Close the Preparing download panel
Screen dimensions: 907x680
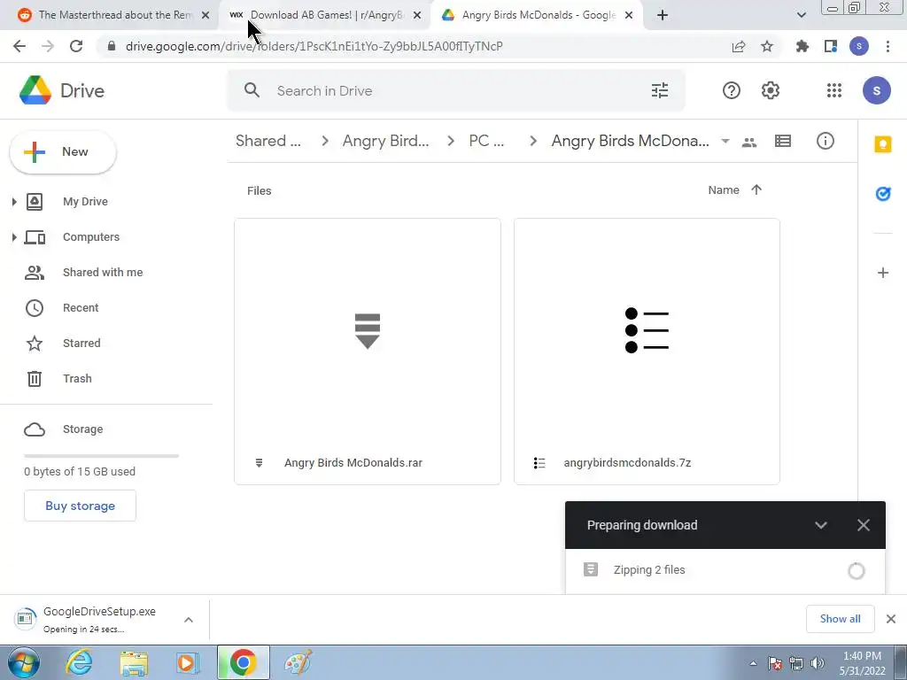(x=863, y=525)
